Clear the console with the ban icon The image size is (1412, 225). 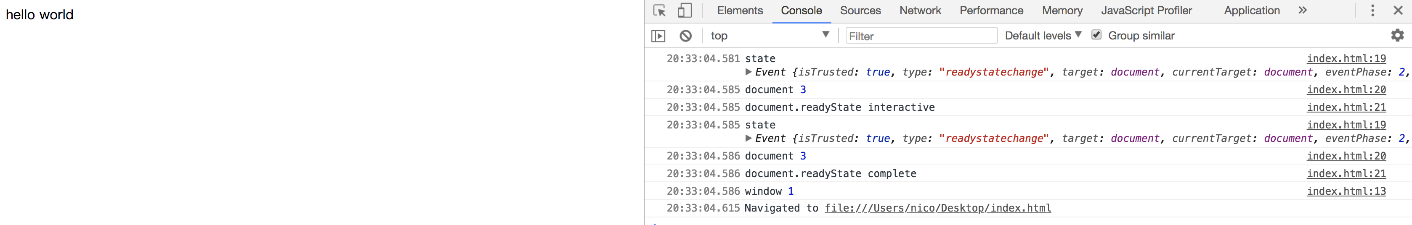685,36
